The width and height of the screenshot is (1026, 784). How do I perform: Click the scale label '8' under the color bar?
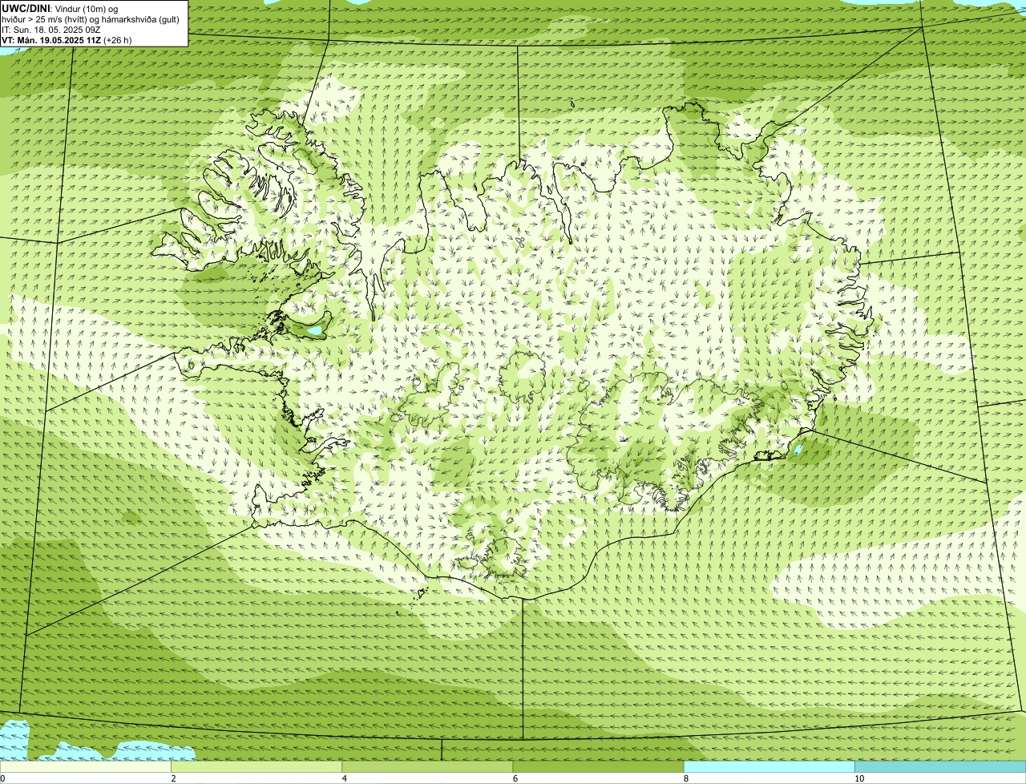(x=686, y=778)
